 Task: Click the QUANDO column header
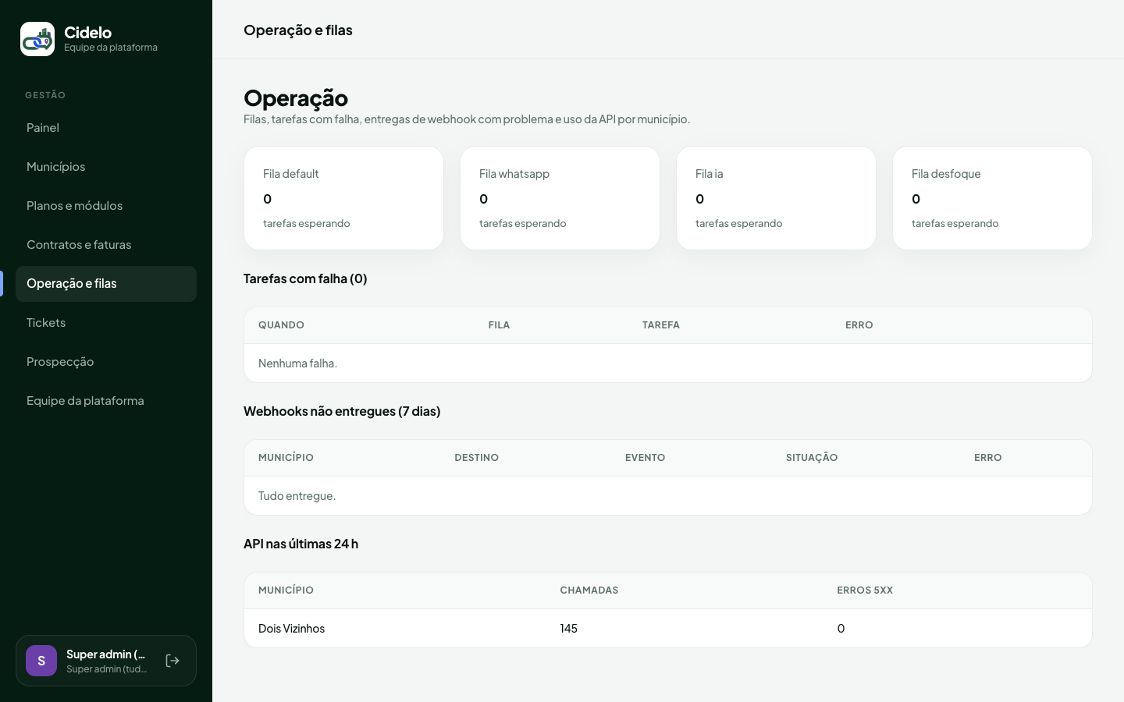(281, 325)
